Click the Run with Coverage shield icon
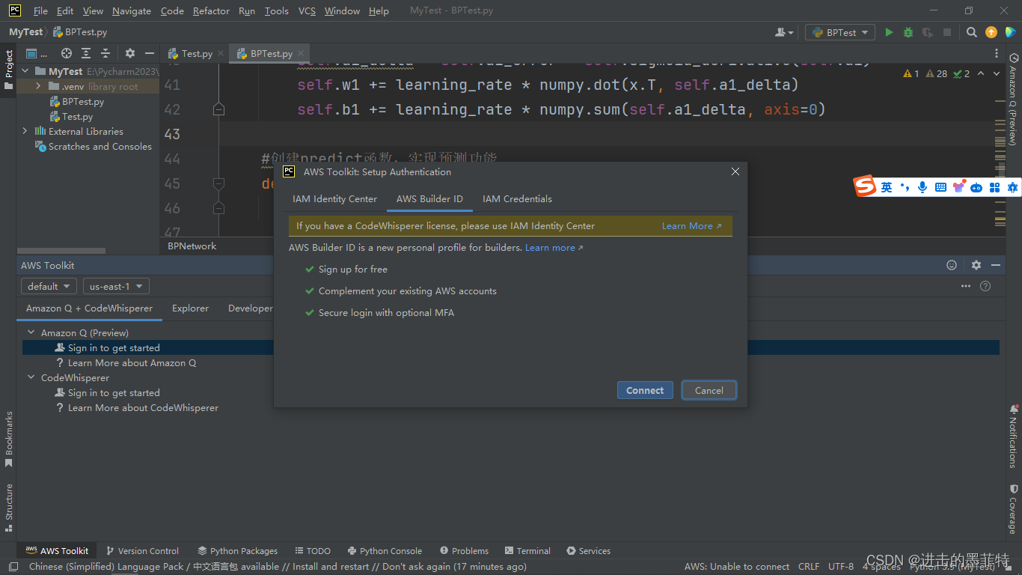The height and width of the screenshot is (575, 1022). 928,32
